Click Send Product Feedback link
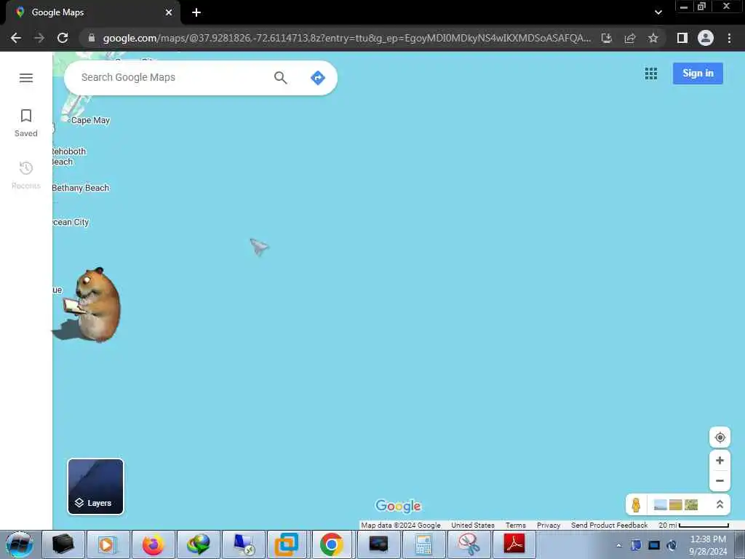Screen dimensions: 745x559 pyautogui.click(x=609, y=526)
